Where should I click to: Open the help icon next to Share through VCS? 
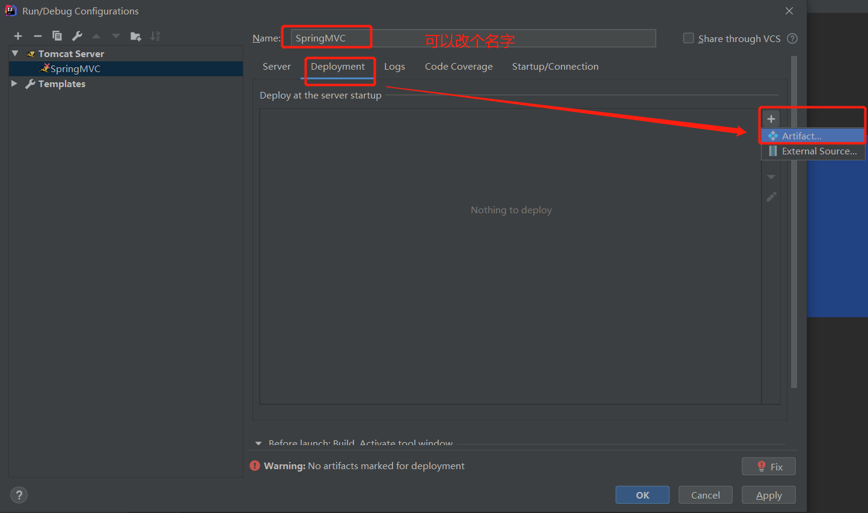pyautogui.click(x=792, y=38)
